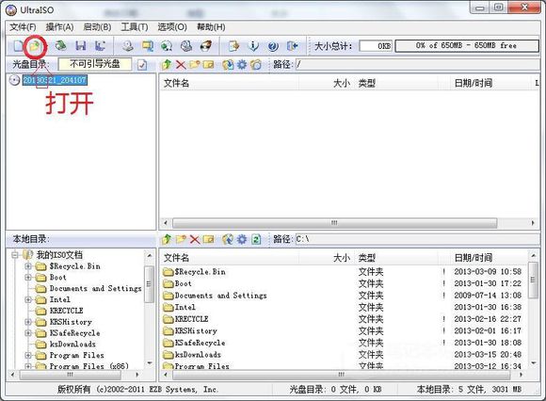Click the Make CD/DVD image icon

tap(128, 45)
